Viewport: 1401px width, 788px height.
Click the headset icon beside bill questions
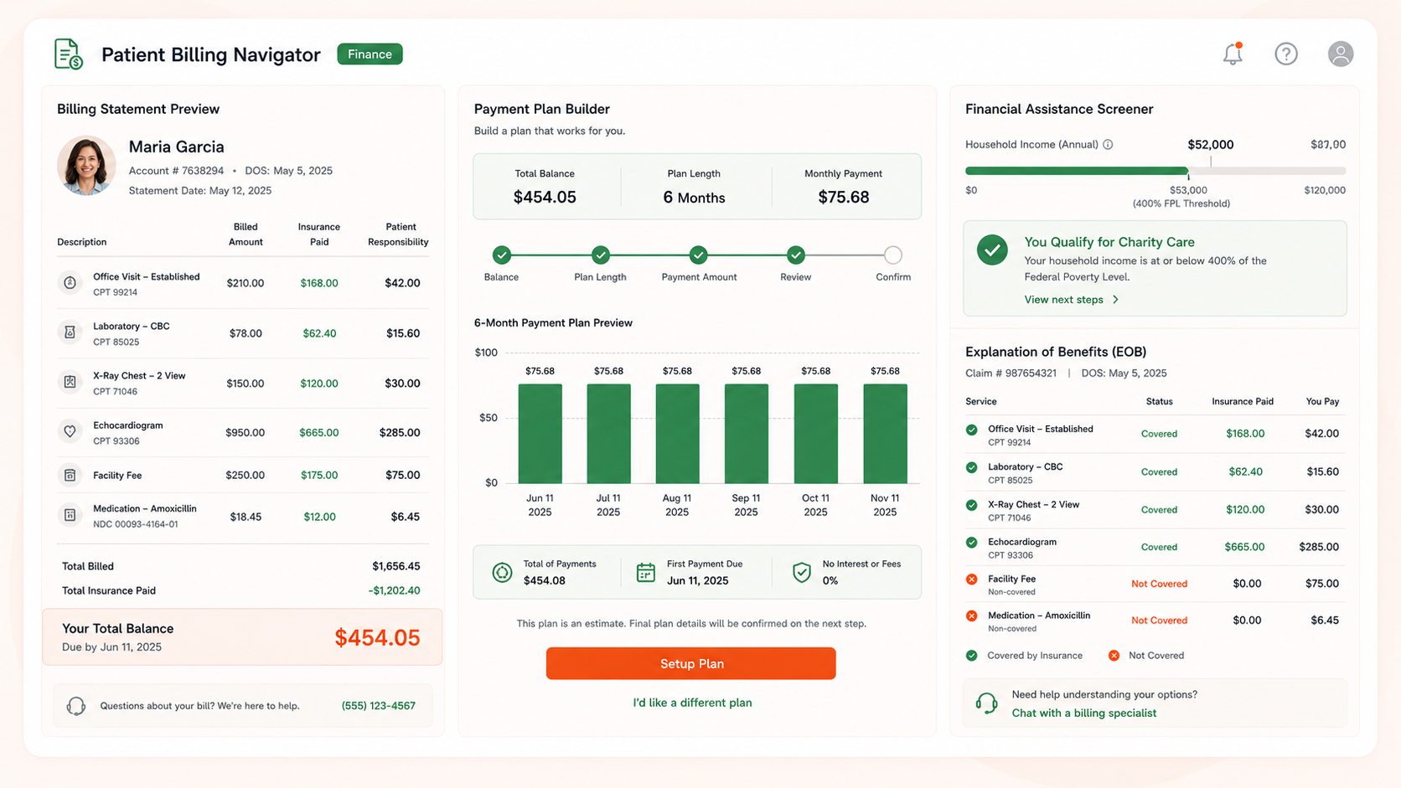coord(76,706)
